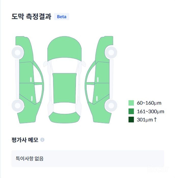Click the 특이사항 없음 memo box
Image resolution: width=175 pixels, height=178 pixels.
pos(88,159)
